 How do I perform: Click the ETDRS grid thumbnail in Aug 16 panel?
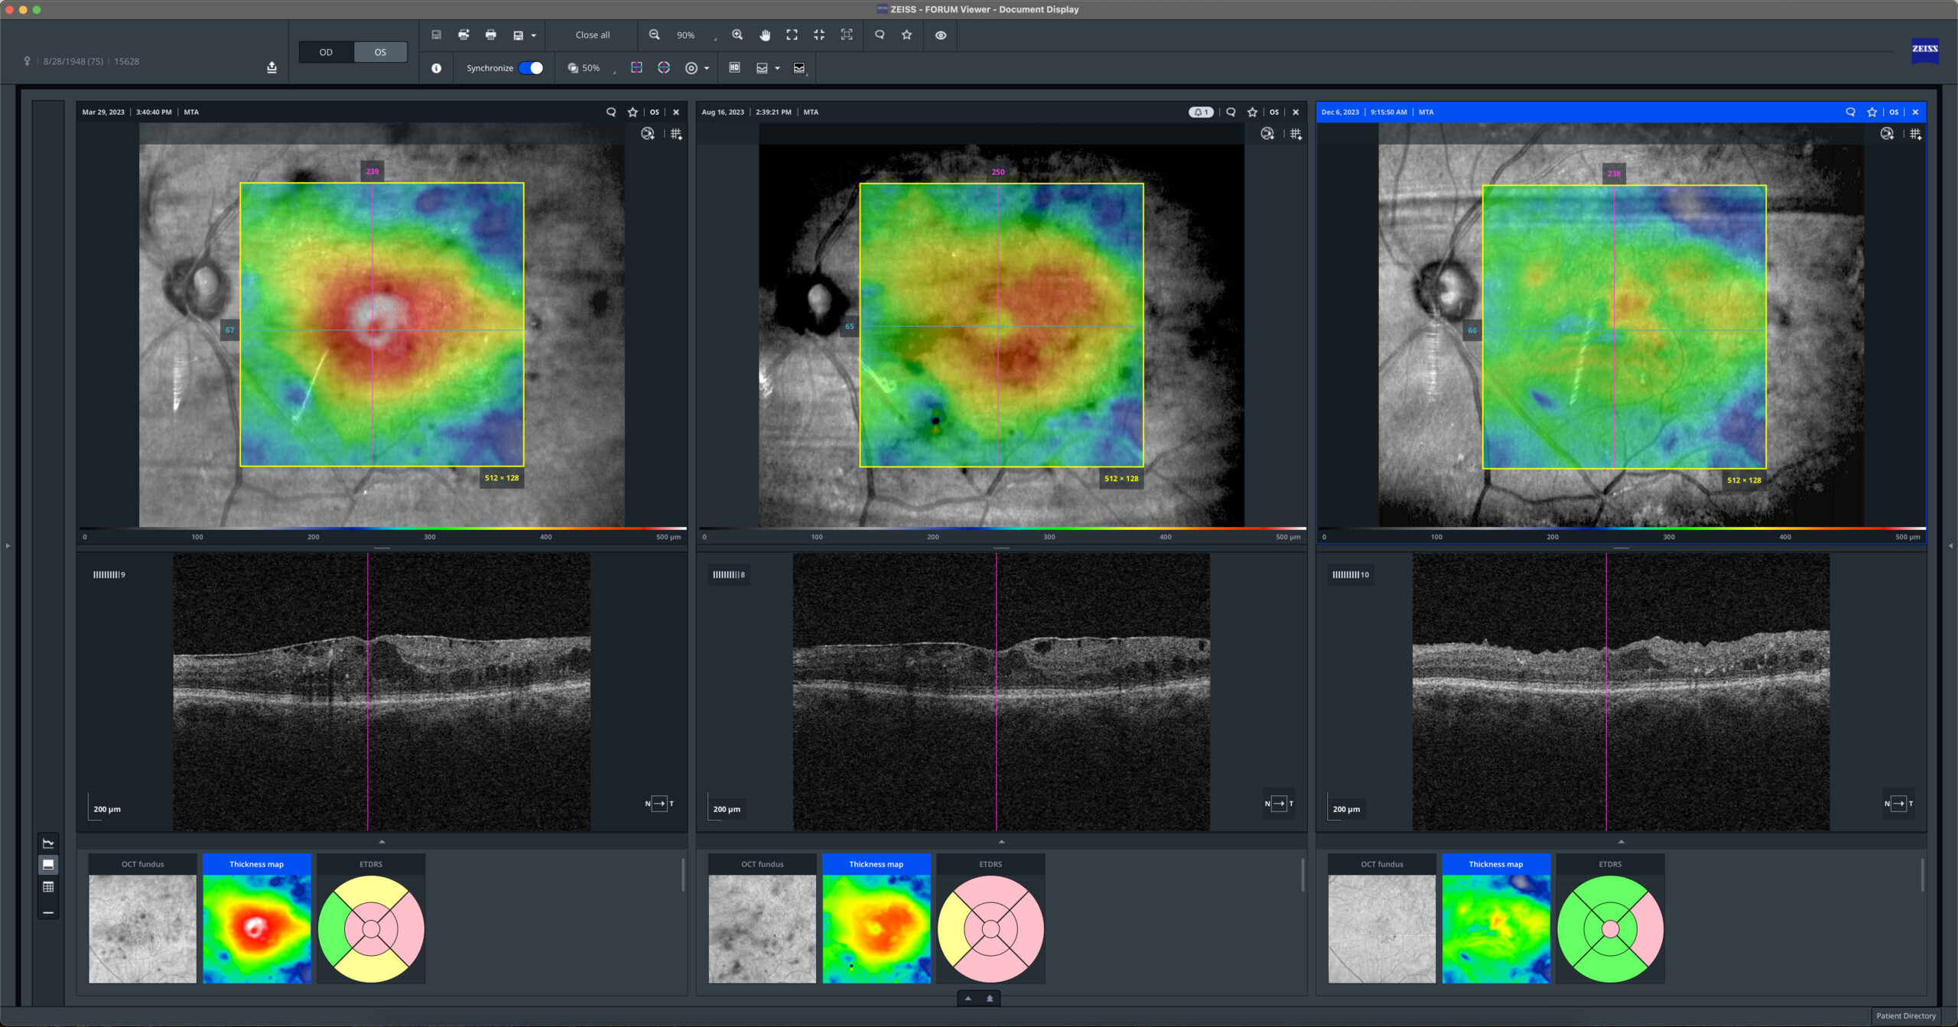tap(990, 929)
